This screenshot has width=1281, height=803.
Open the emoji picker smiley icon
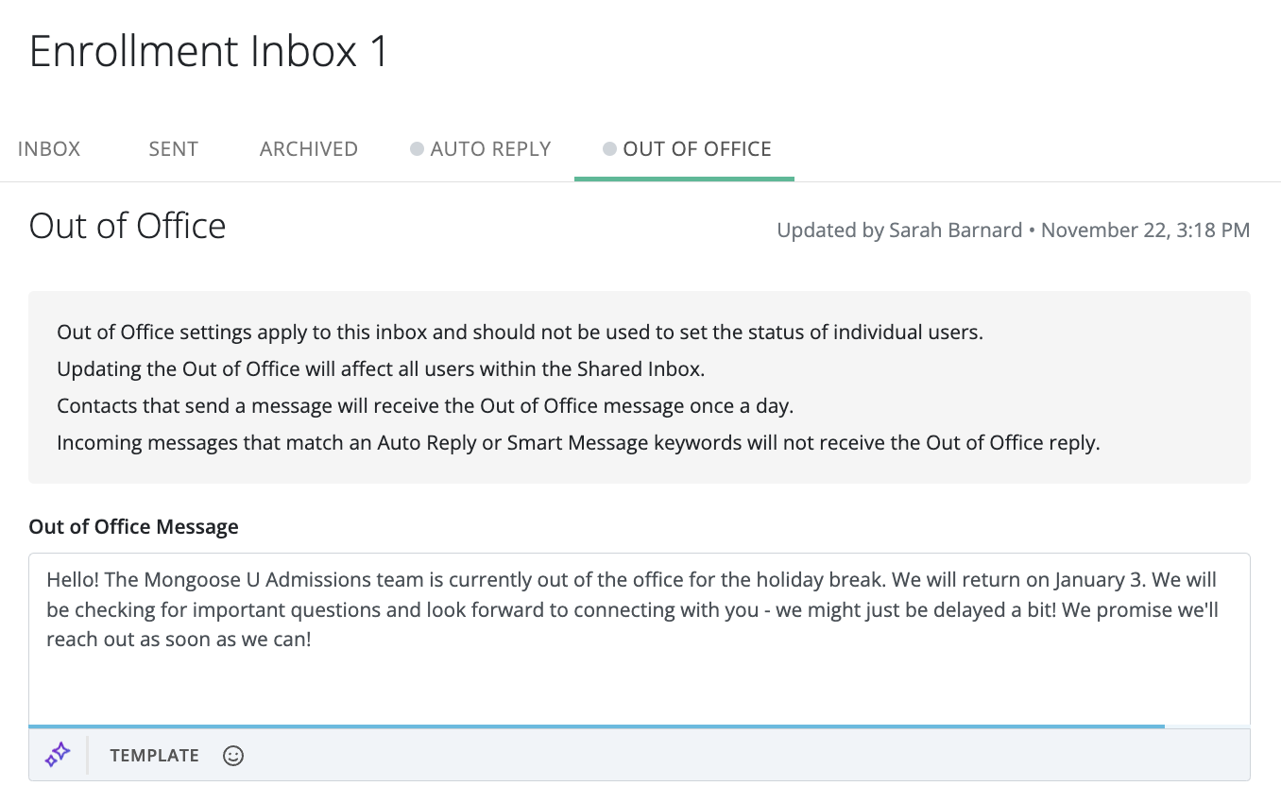[x=233, y=756]
